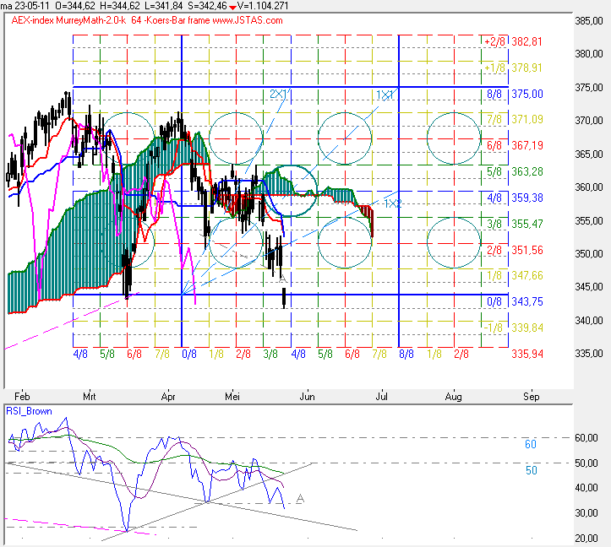611x547 pixels.
Task: Click the +2/8 382,81 level label
Action: pos(512,41)
